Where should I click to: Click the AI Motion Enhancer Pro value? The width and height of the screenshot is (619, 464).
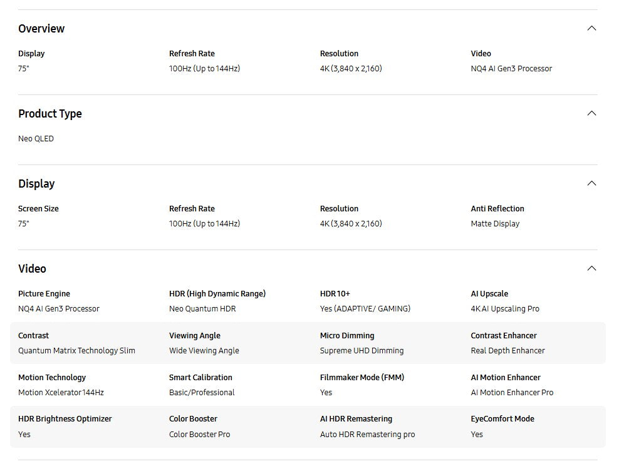(x=512, y=393)
